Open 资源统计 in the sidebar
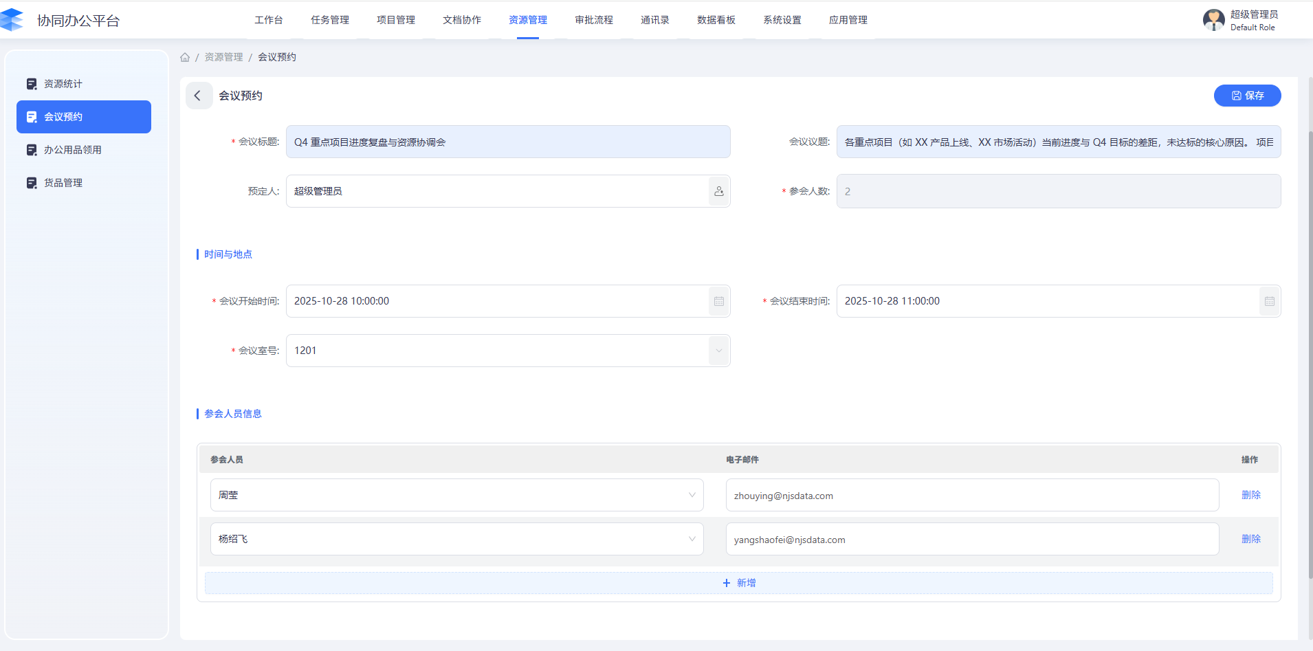This screenshot has width=1313, height=651. (63, 84)
